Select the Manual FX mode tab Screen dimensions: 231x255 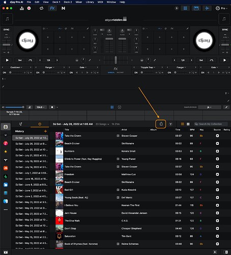[111, 72]
